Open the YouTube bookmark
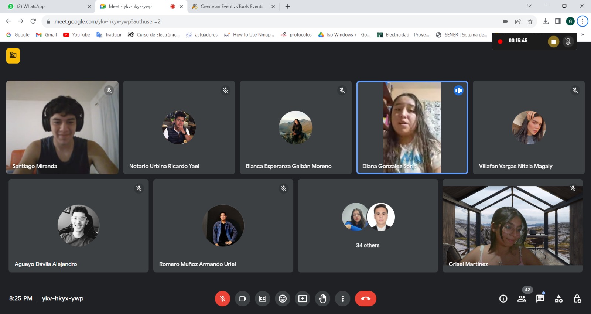Screen dimensions: 591x314 (x=77, y=35)
